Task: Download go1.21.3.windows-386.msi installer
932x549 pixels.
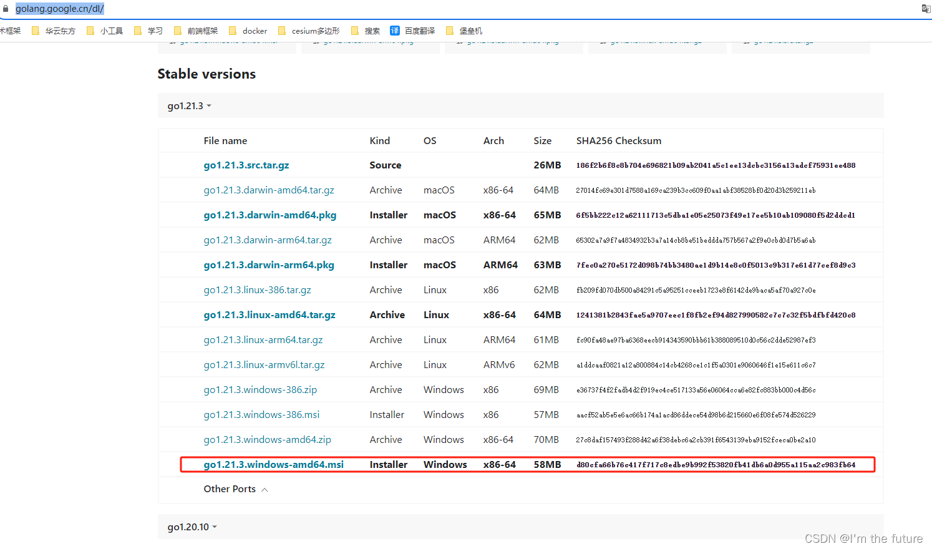Action: click(261, 415)
